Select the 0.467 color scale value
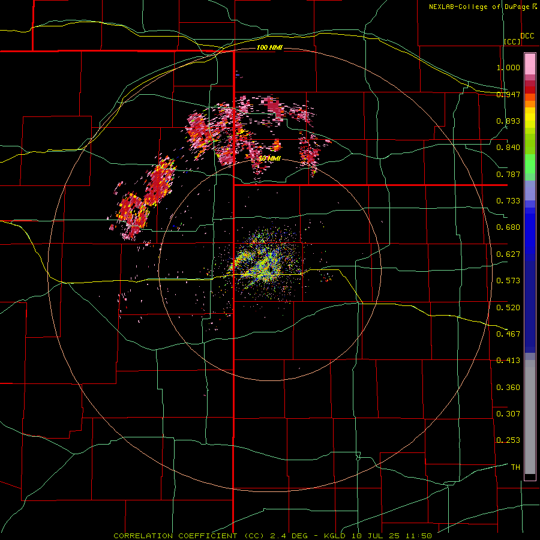The width and height of the screenshot is (540, 540). tap(508, 334)
